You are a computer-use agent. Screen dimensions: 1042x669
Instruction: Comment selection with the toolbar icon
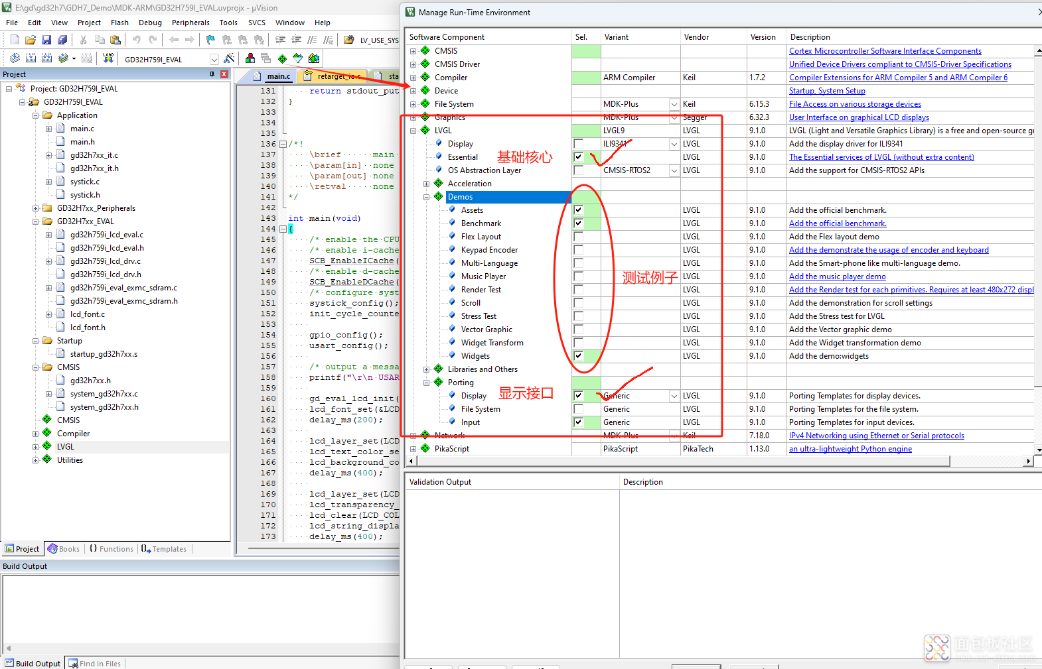[x=313, y=40]
